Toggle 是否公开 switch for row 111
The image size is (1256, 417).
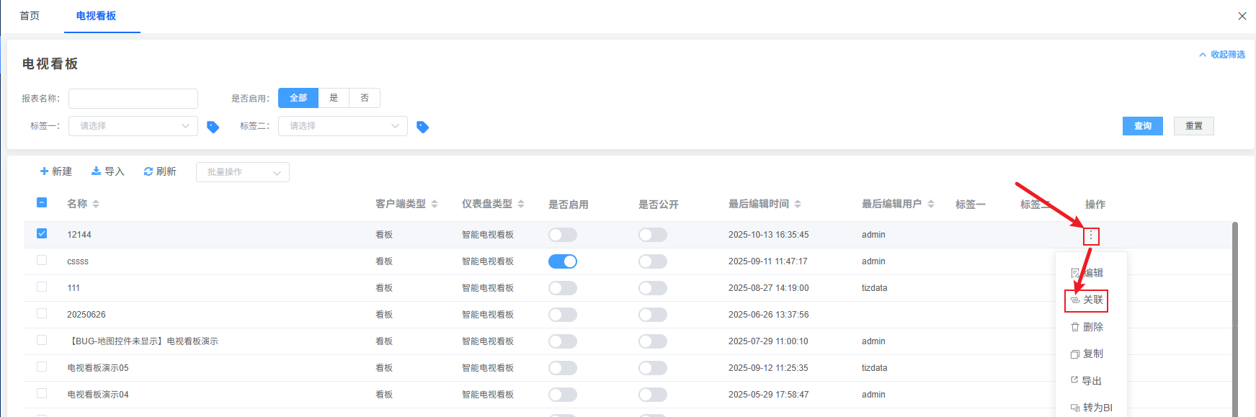653,288
